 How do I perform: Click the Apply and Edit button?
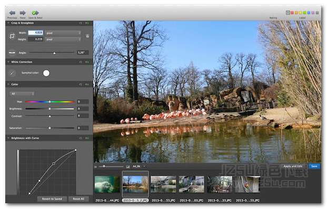click(293, 166)
